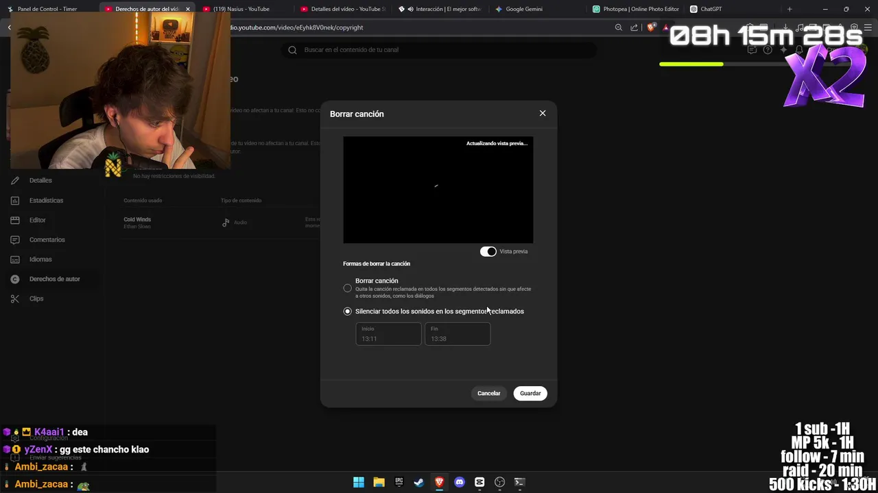Click the Brave browser taskbar icon
878x493 pixels.
pyautogui.click(x=439, y=482)
